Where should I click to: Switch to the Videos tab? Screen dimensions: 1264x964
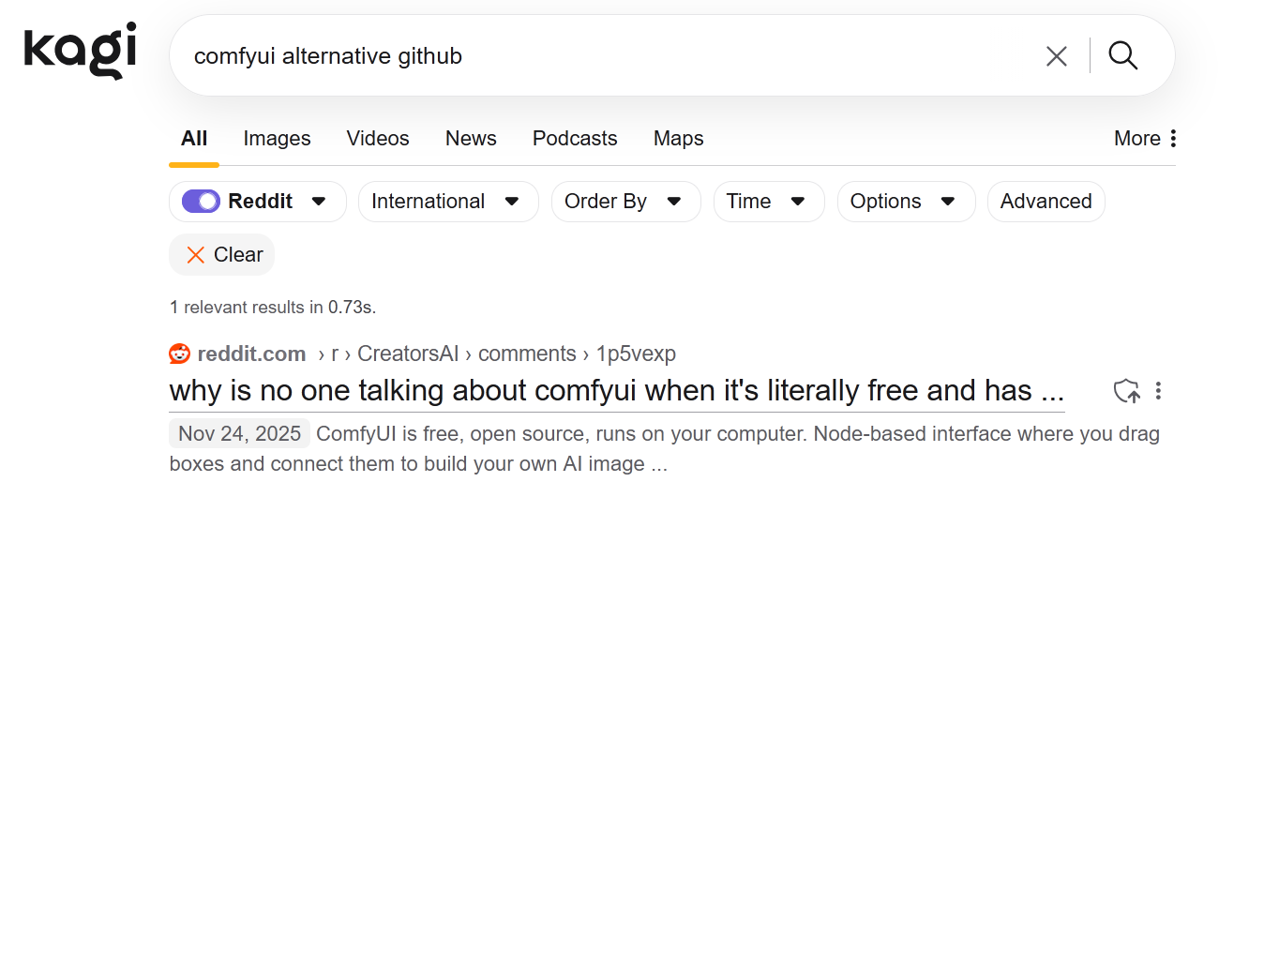378,139
